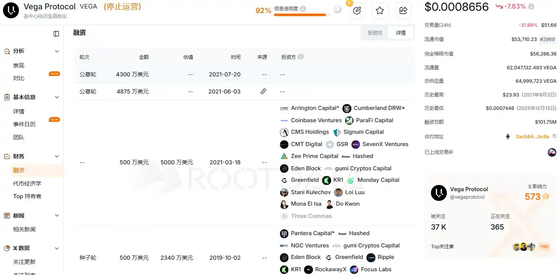Collapse the 分析 sidebar section

point(57,51)
